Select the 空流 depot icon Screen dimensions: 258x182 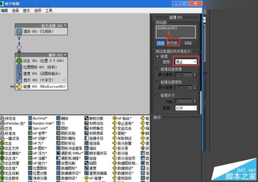pos(2,128)
